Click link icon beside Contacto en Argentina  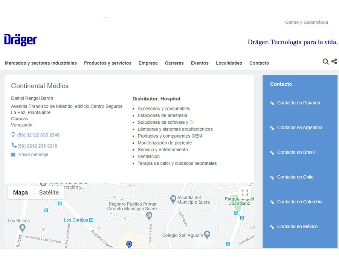[x=272, y=128]
